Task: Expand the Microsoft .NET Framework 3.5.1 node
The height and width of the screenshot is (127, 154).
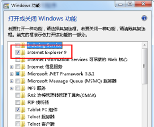Action: pyautogui.click(x=12, y=74)
